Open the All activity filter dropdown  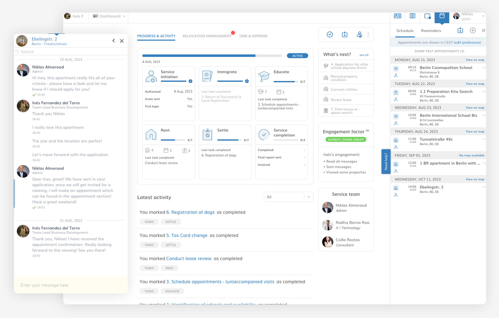[x=288, y=197]
